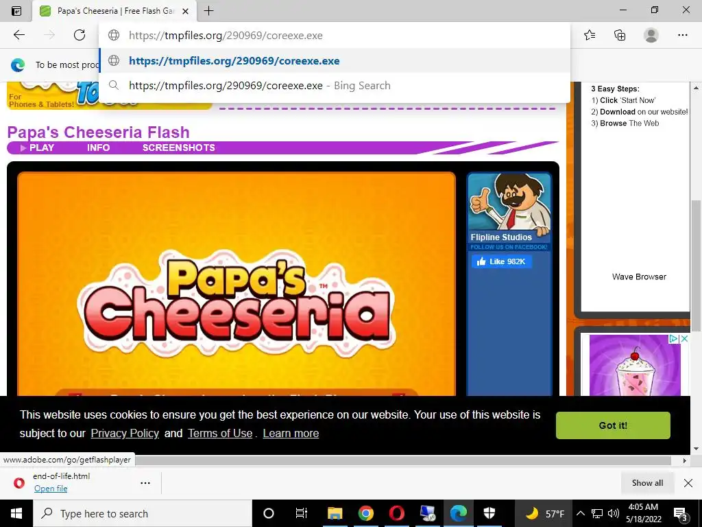Open the Windows Start menu
The height and width of the screenshot is (527, 702).
pyautogui.click(x=16, y=513)
